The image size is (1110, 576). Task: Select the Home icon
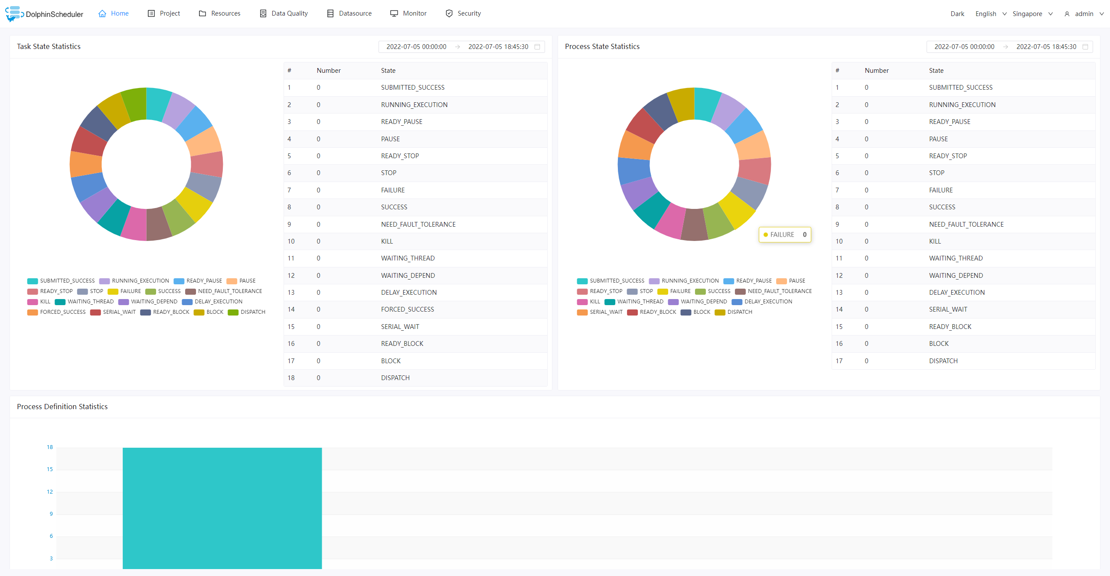tap(101, 13)
